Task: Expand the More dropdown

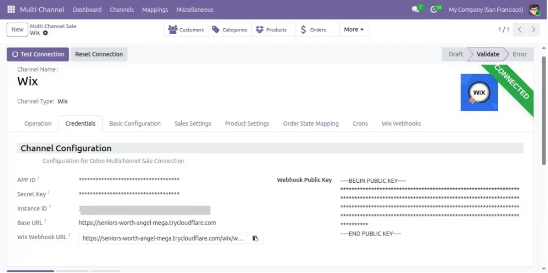Action: click(354, 30)
